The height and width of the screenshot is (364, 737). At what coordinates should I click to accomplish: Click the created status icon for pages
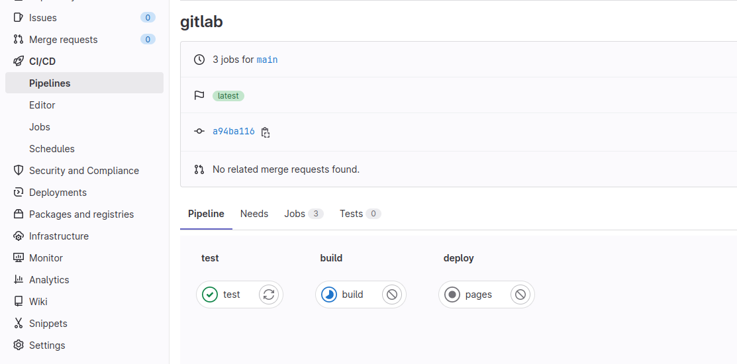[x=452, y=295]
